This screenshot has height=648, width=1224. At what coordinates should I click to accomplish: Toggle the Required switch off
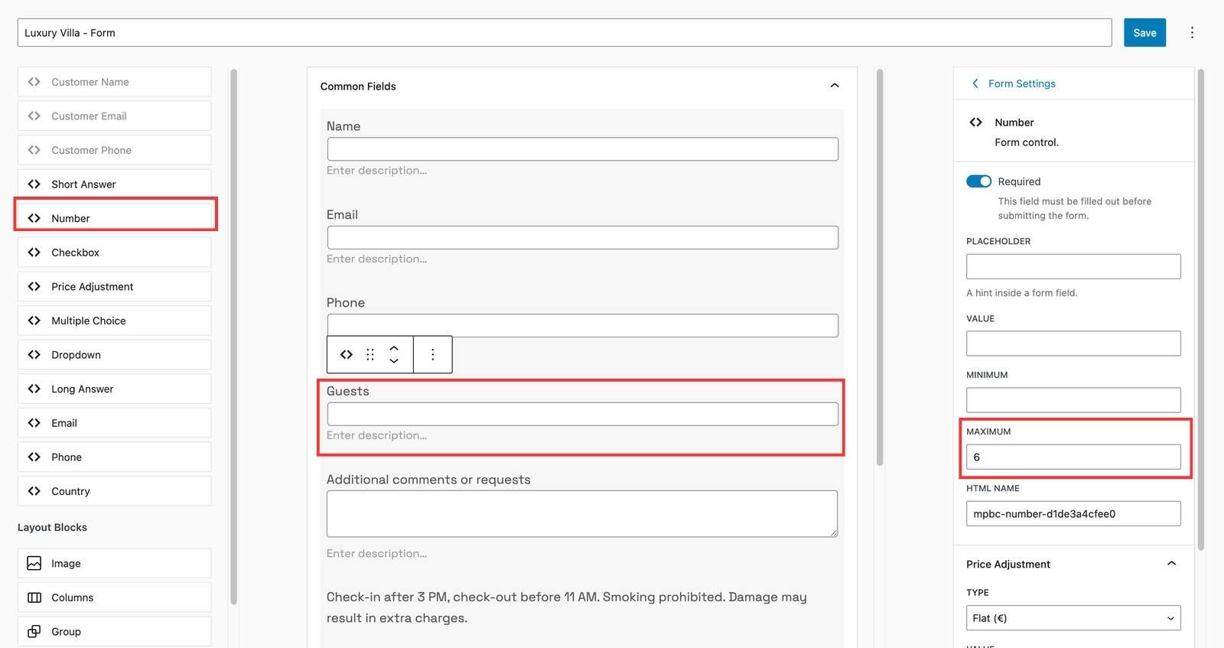[978, 181]
